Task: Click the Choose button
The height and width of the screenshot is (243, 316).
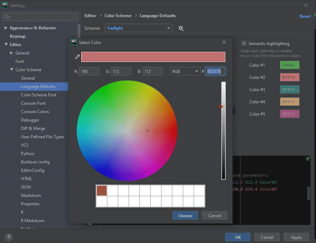Action: pos(185,216)
